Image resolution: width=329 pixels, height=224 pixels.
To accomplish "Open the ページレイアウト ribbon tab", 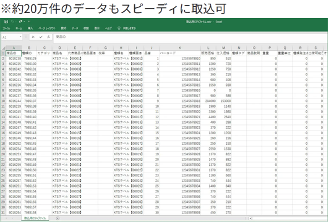I will click(x=47, y=28).
